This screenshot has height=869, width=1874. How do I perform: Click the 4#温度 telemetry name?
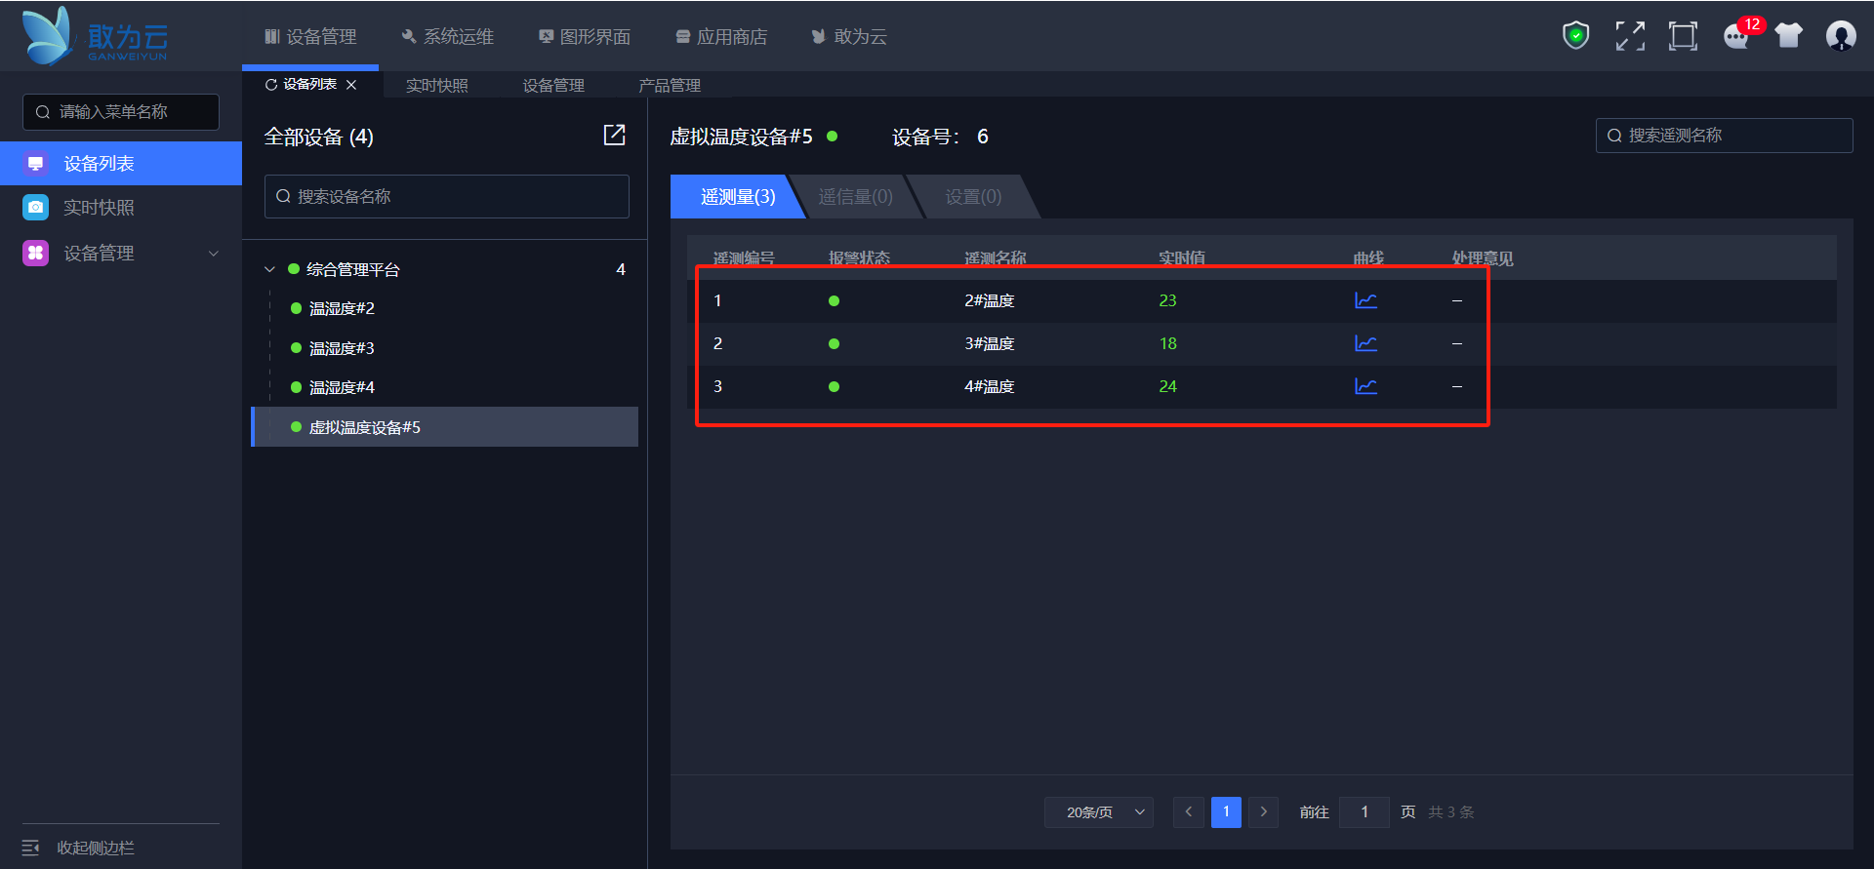(x=990, y=386)
